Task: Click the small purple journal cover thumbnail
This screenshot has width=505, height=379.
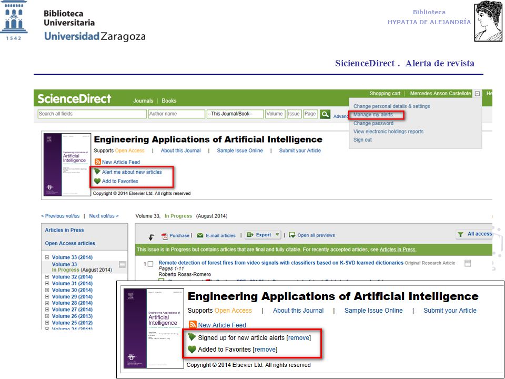Action: point(67,165)
